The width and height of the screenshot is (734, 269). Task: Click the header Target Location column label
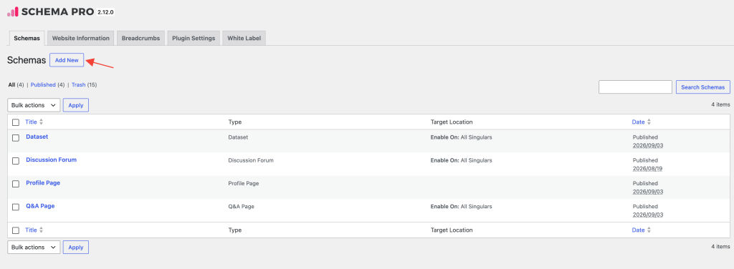452,122
